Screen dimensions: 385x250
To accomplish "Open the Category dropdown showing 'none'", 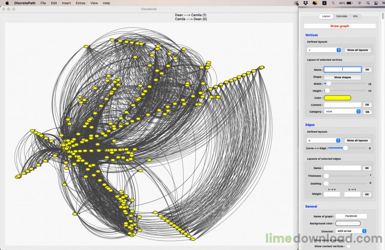I will click(342, 111).
